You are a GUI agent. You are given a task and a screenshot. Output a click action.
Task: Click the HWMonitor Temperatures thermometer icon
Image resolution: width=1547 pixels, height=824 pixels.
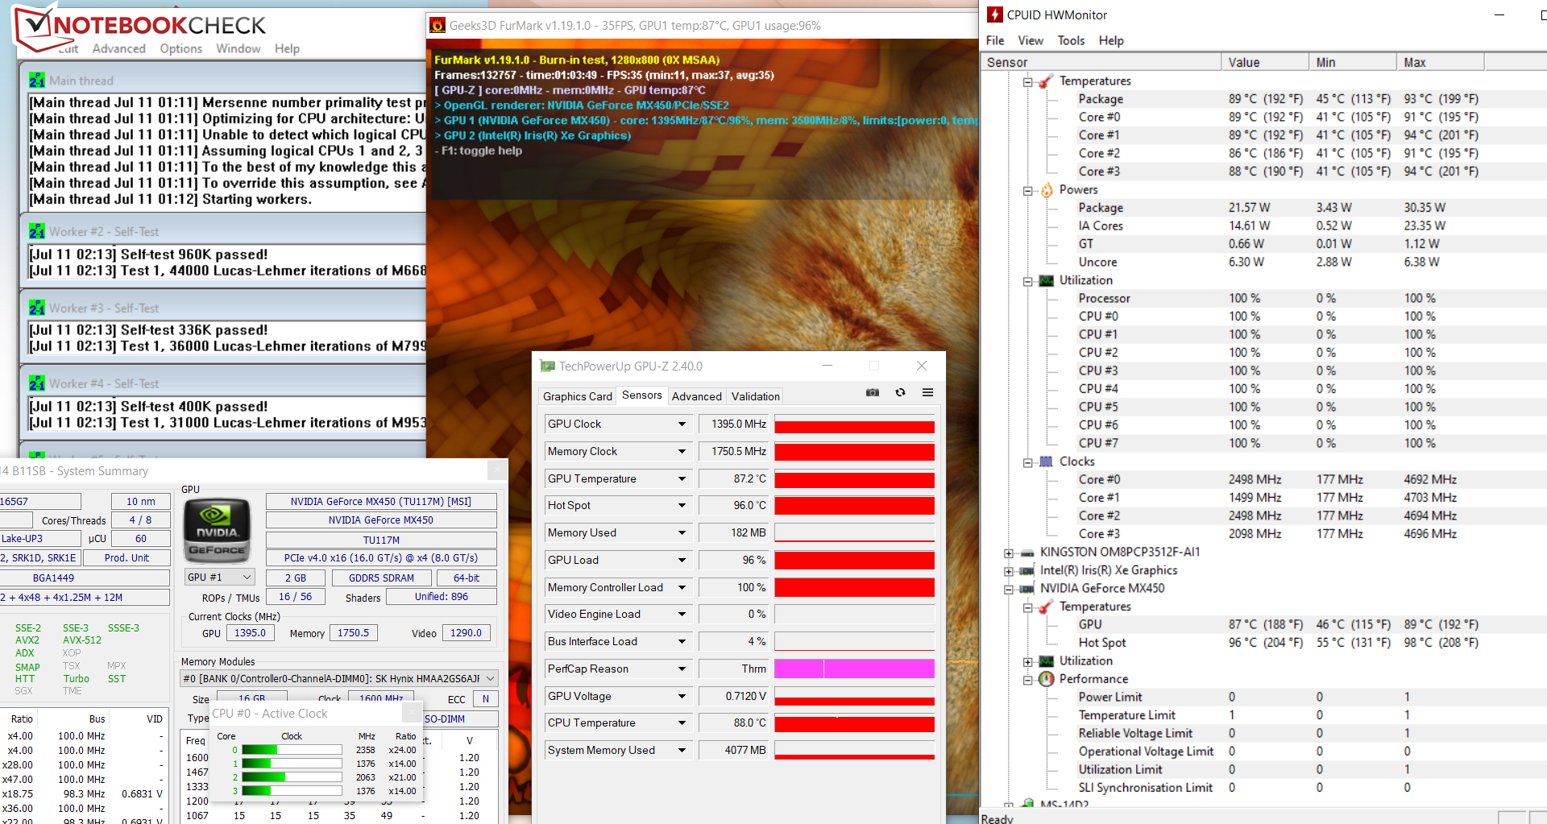pyautogui.click(x=1047, y=81)
